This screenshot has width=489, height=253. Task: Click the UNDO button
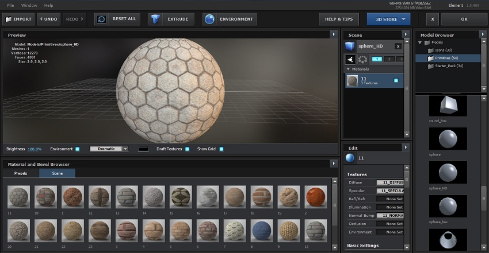[x=48, y=20]
